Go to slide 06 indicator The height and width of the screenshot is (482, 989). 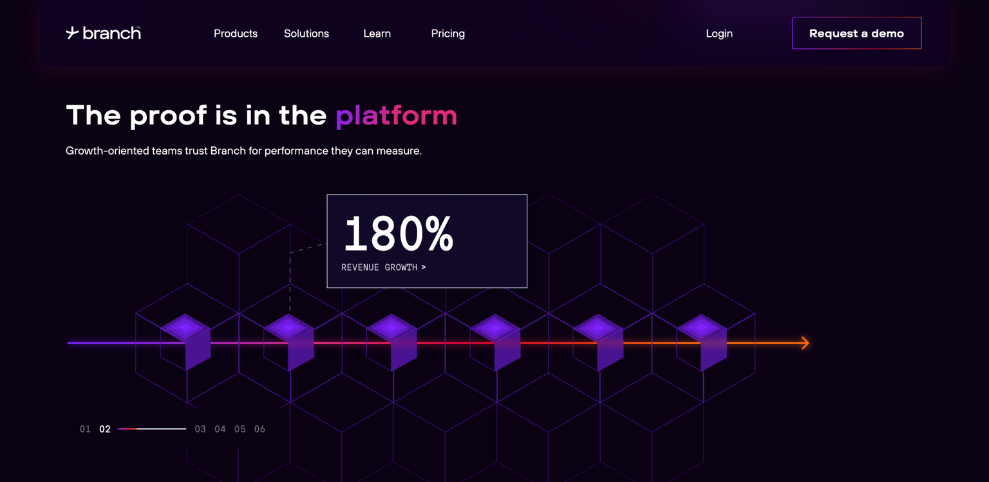[x=259, y=429]
